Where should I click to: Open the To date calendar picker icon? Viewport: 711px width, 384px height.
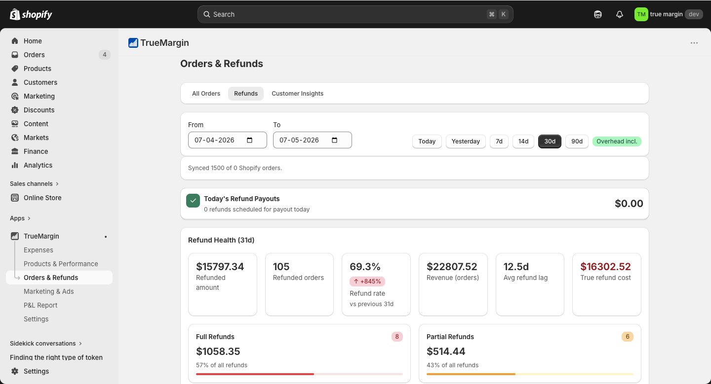[x=334, y=140]
